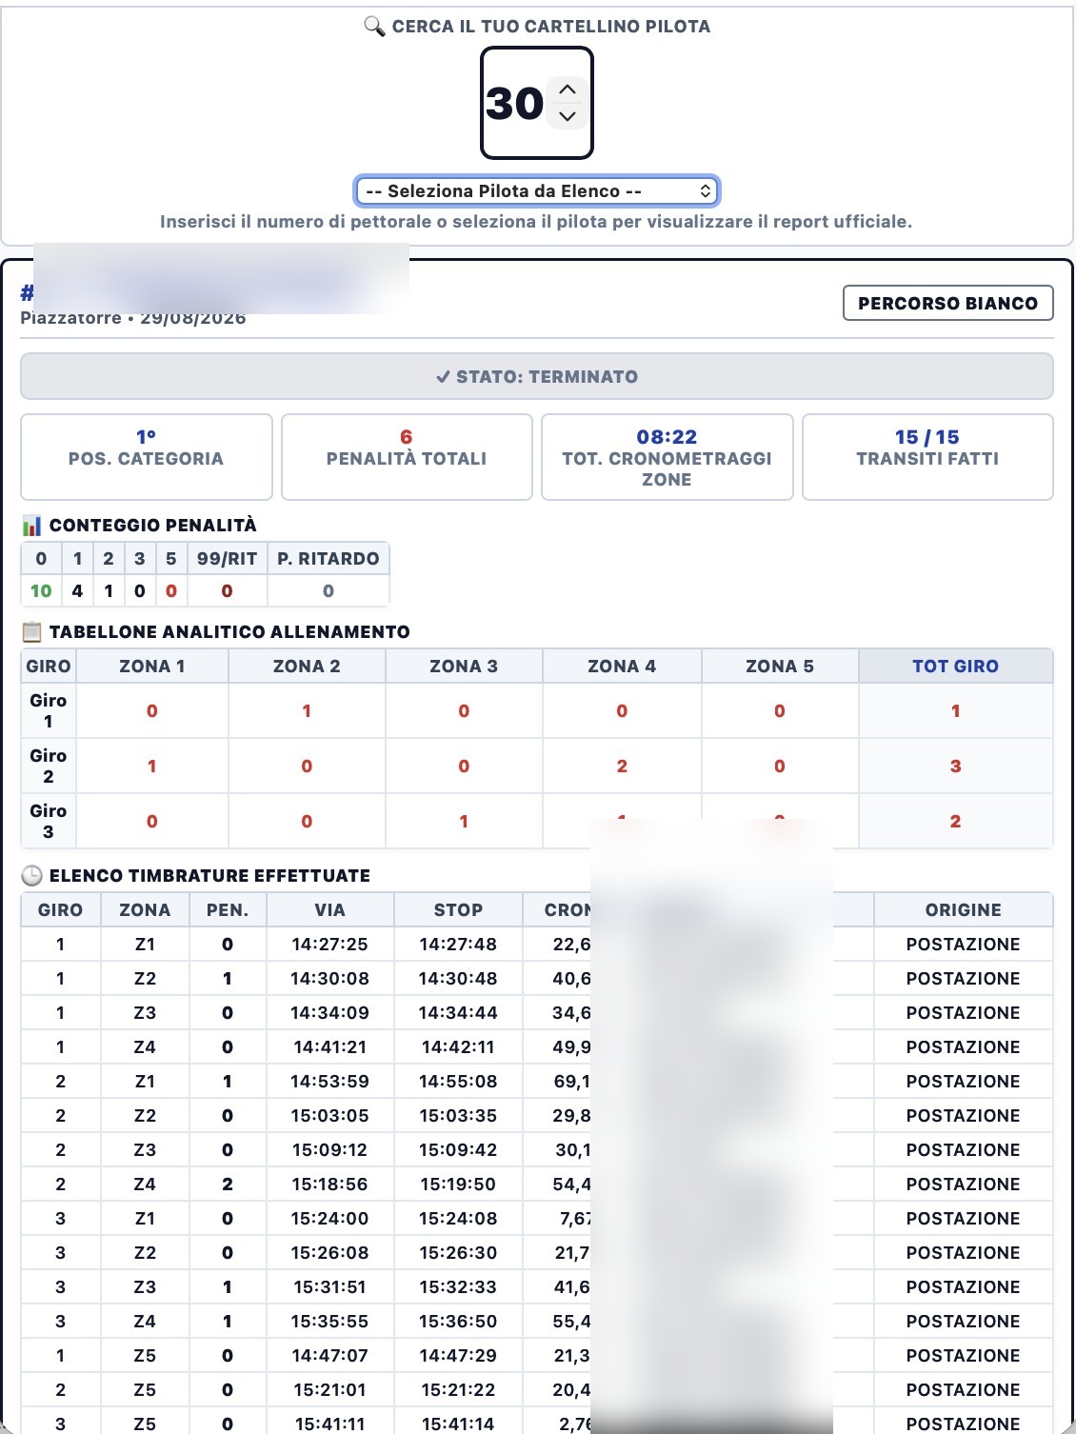Click the magnifier icon beside CERCA IL TUO CARTELLINO
1076x1434 pixels.
(374, 27)
